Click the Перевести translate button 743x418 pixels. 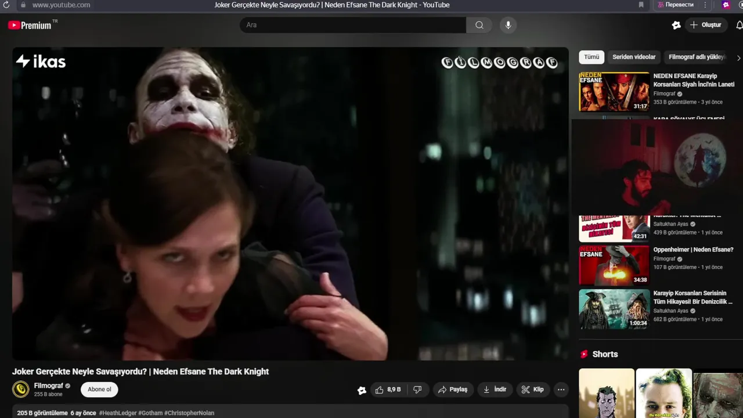675,5
